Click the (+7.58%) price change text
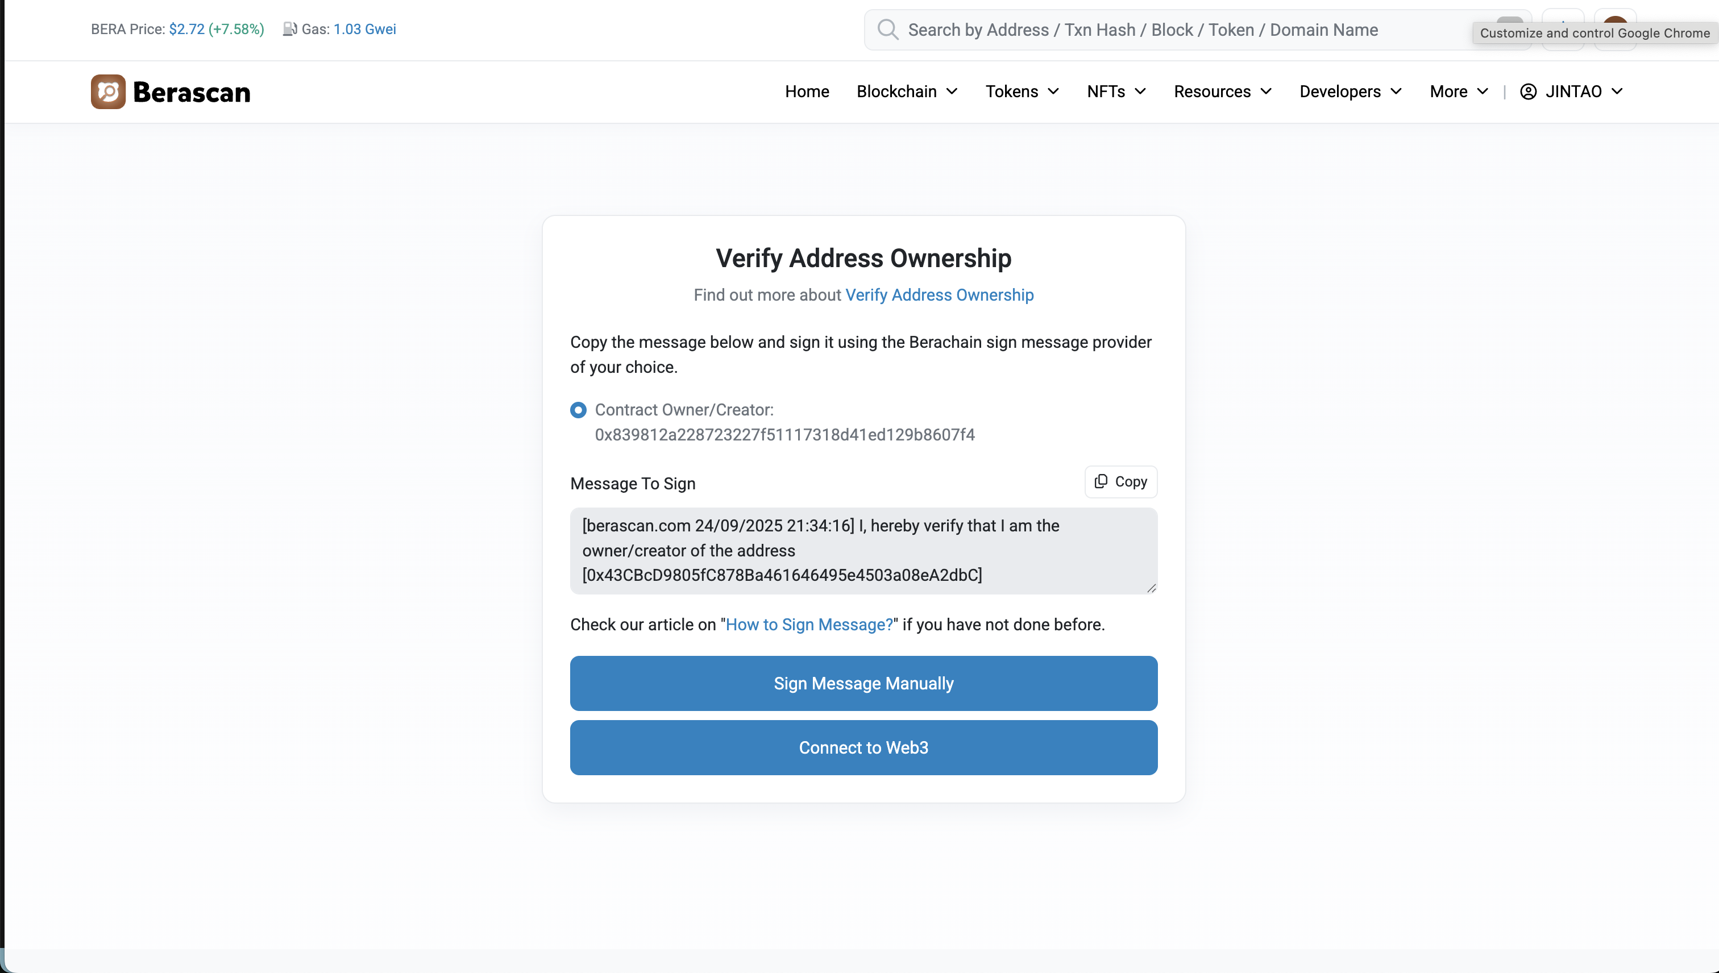Screen dimensions: 1719x973 tap(236, 29)
